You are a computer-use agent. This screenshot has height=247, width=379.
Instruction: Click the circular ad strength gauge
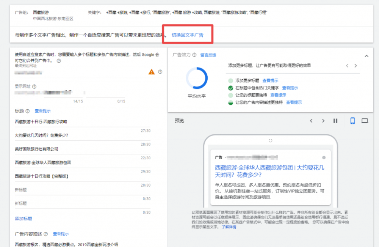tap(197, 79)
